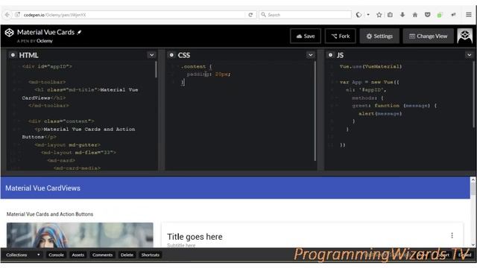Expand HTML panel dropdown chevron
This screenshot has width=477, height=268.
click(151, 55)
